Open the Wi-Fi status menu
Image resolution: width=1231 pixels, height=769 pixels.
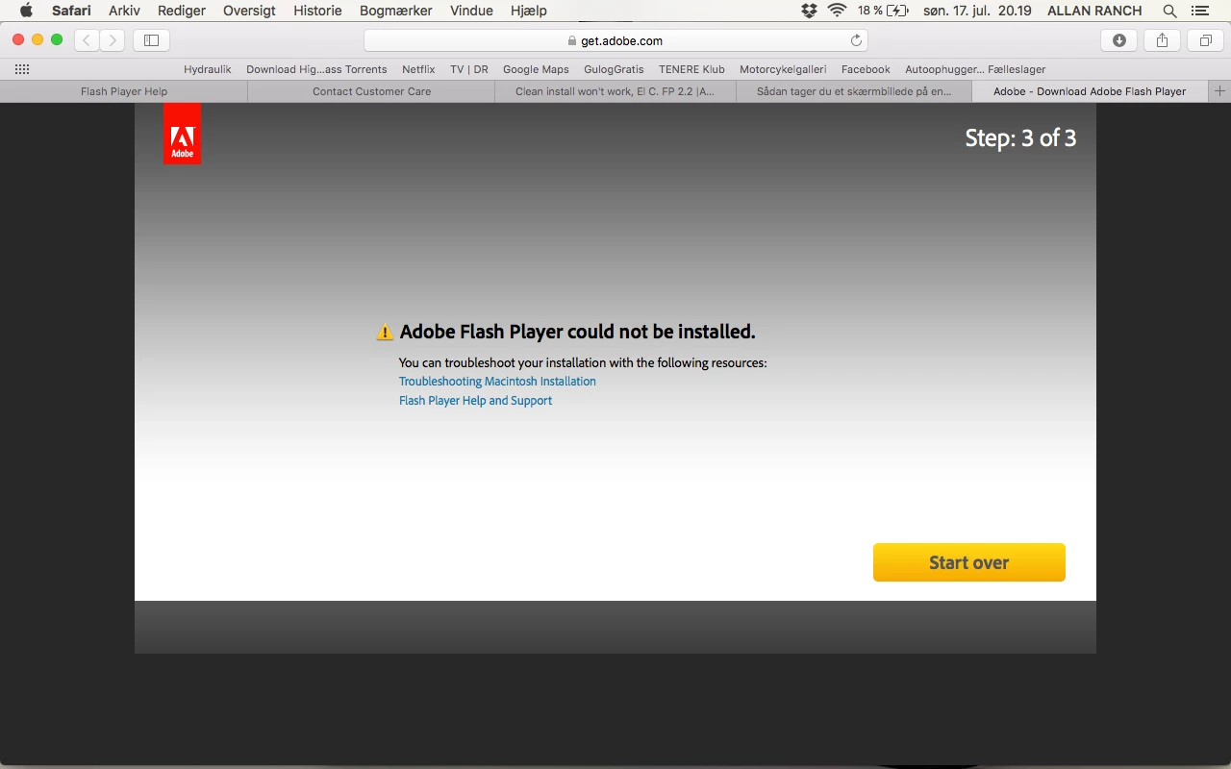coord(837,11)
